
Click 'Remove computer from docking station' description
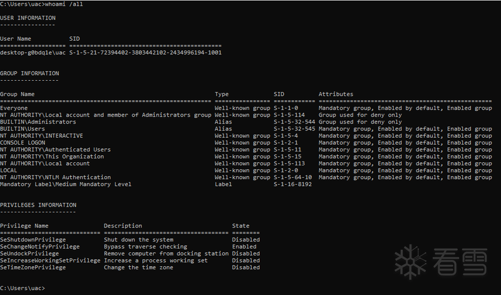[166, 254]
